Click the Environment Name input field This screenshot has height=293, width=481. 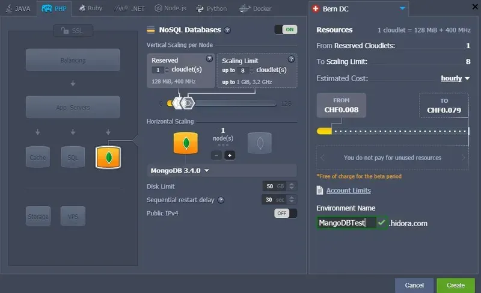(346, 223)
